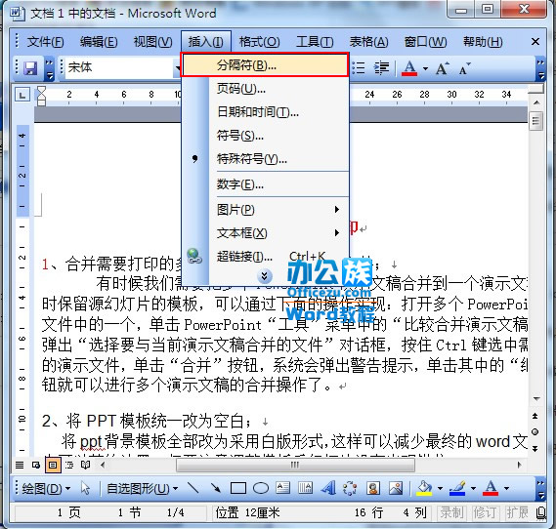This screenshot has height=529, width=556.
Task: Expand the hidden Insert menu items chevron
Action: point(265,276)
